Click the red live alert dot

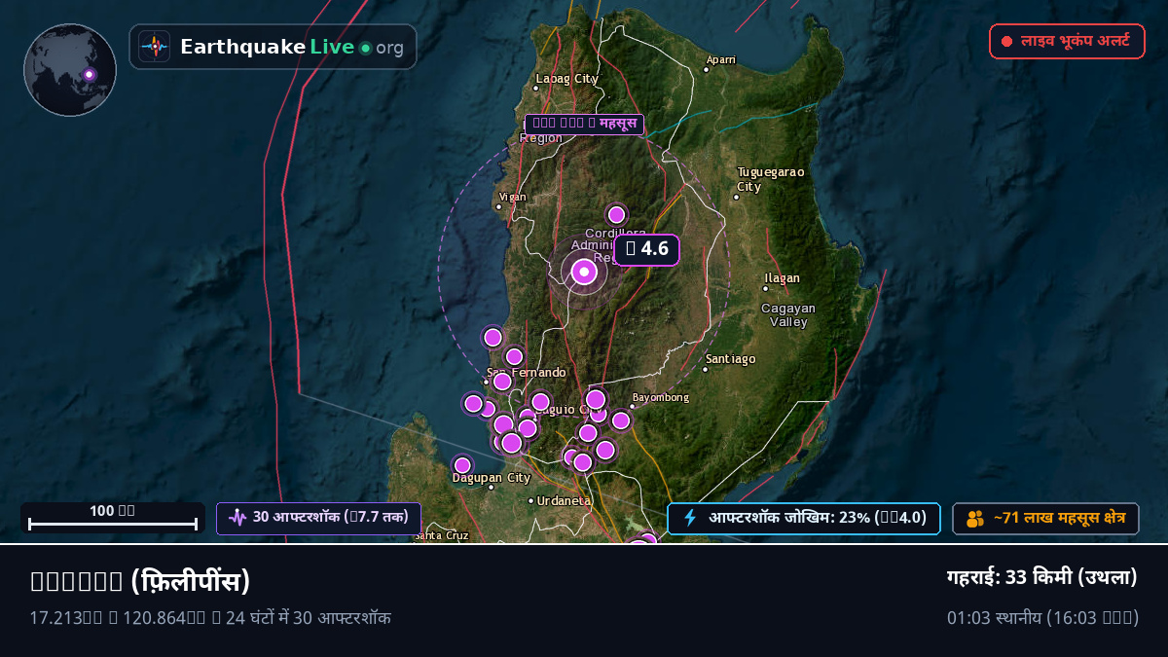point(1007,42)
